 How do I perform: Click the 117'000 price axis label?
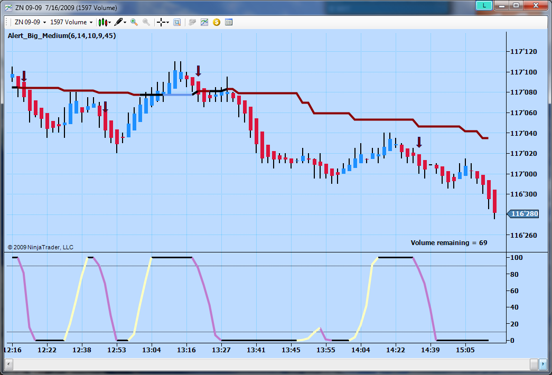[x=524, y=174]
